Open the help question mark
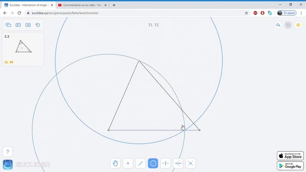 pyautogui.click(x=8, y=152)
